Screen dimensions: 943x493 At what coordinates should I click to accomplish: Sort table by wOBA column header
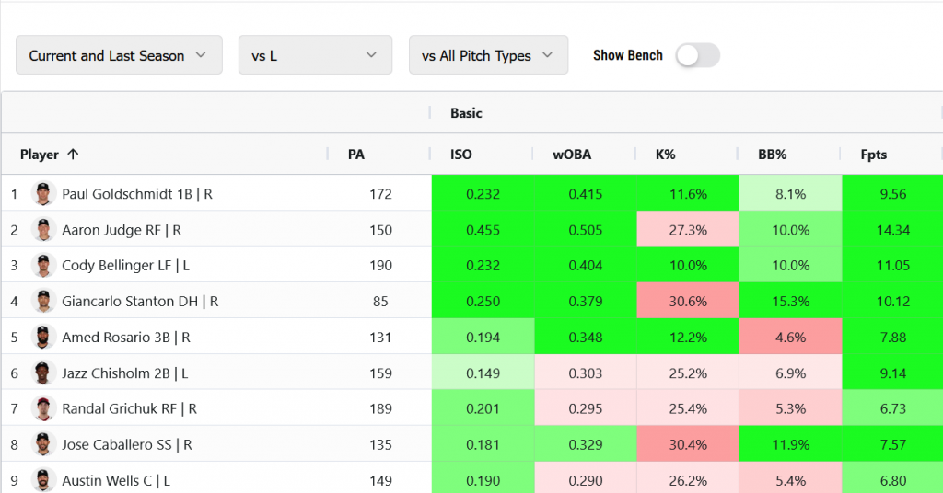click(x=572, y=155)
